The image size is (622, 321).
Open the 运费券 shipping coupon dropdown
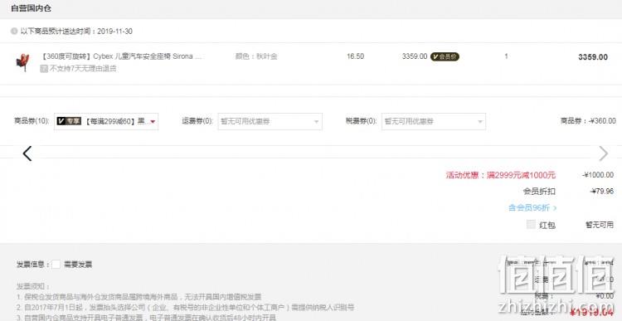pyautogui.click(x=270, y=121)
